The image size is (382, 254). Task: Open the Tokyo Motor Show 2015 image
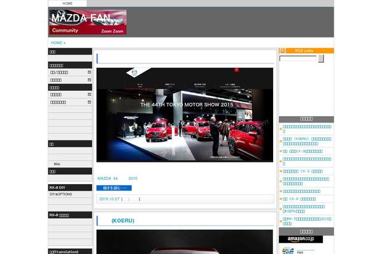185,115
